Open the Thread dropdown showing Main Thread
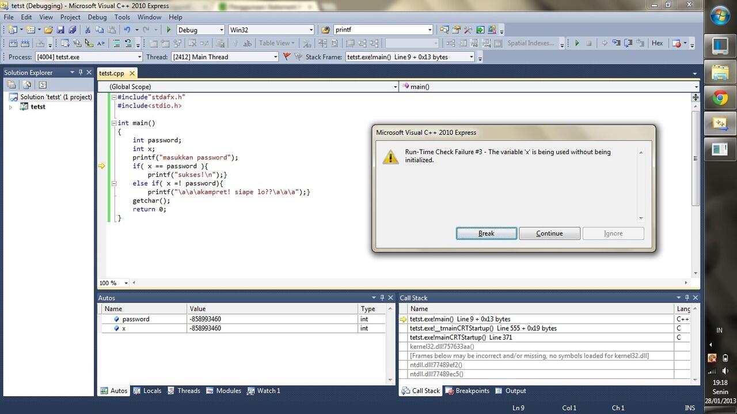This screenshot has width=737, height=414. [x=276, y=57]
